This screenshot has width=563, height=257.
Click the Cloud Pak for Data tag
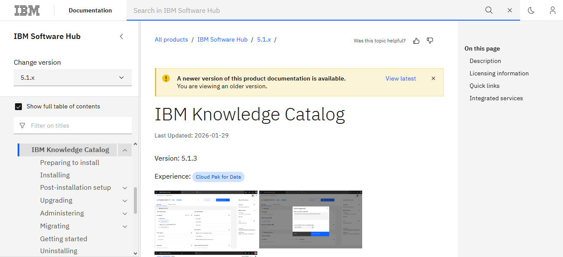point(218,176)
